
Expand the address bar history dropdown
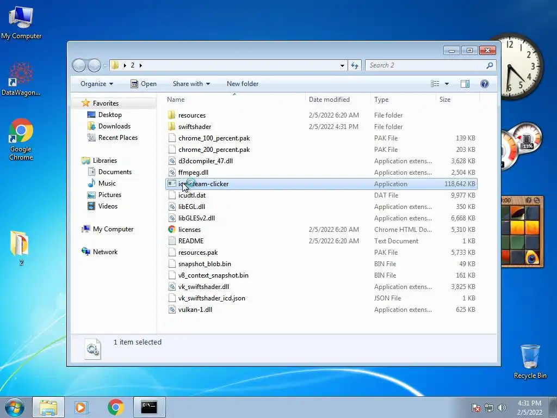pos(342,65)
